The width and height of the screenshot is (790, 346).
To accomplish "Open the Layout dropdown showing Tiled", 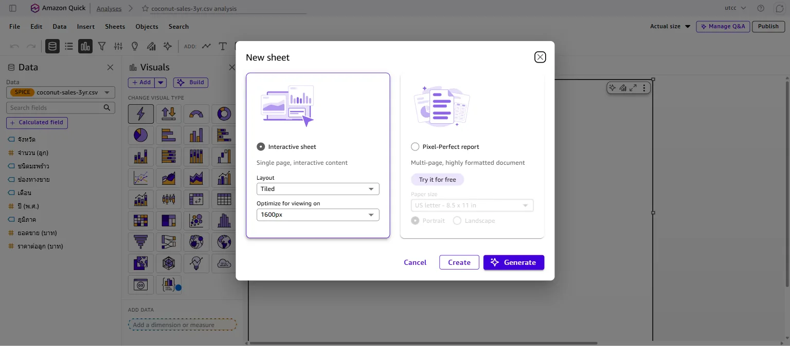I will click(x=318, y=189).
